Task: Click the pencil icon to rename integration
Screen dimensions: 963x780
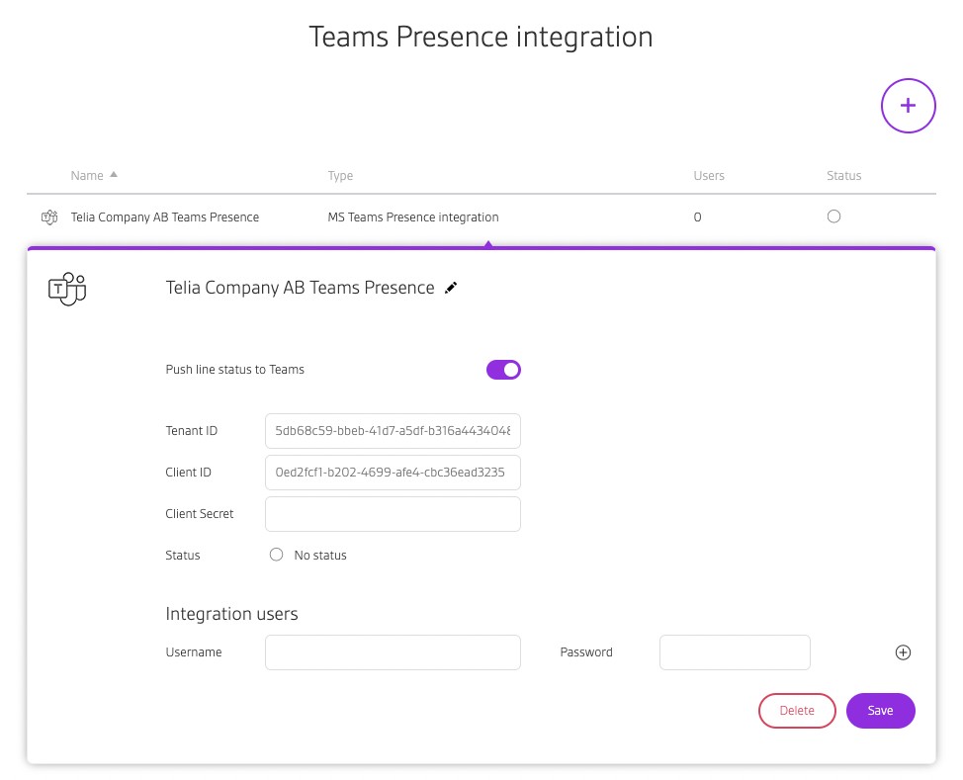Action: [x=451, y=288]
